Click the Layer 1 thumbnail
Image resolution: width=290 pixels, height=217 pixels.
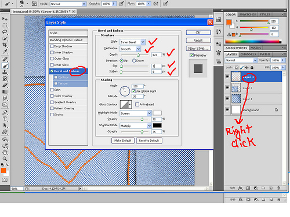[x=236, y=98]
